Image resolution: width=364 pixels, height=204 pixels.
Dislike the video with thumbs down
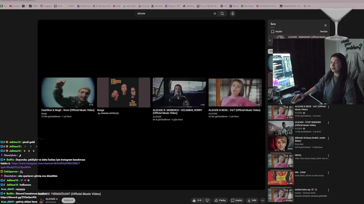207,200
